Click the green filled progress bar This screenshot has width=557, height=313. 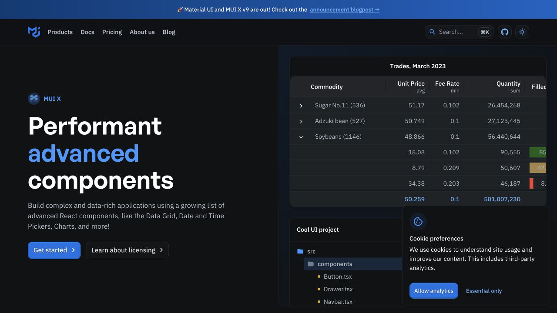538,152
